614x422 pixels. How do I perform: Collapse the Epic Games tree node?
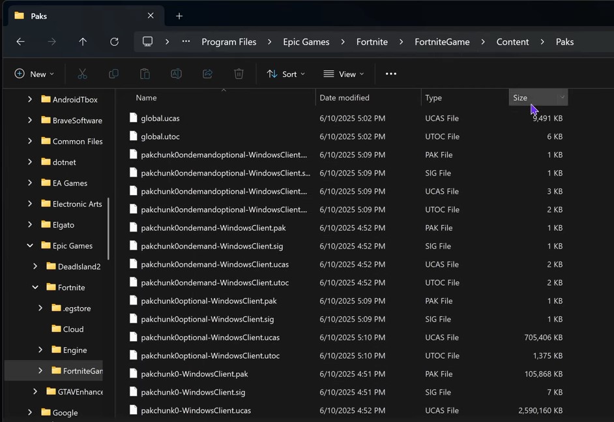(x=30, y=246)
